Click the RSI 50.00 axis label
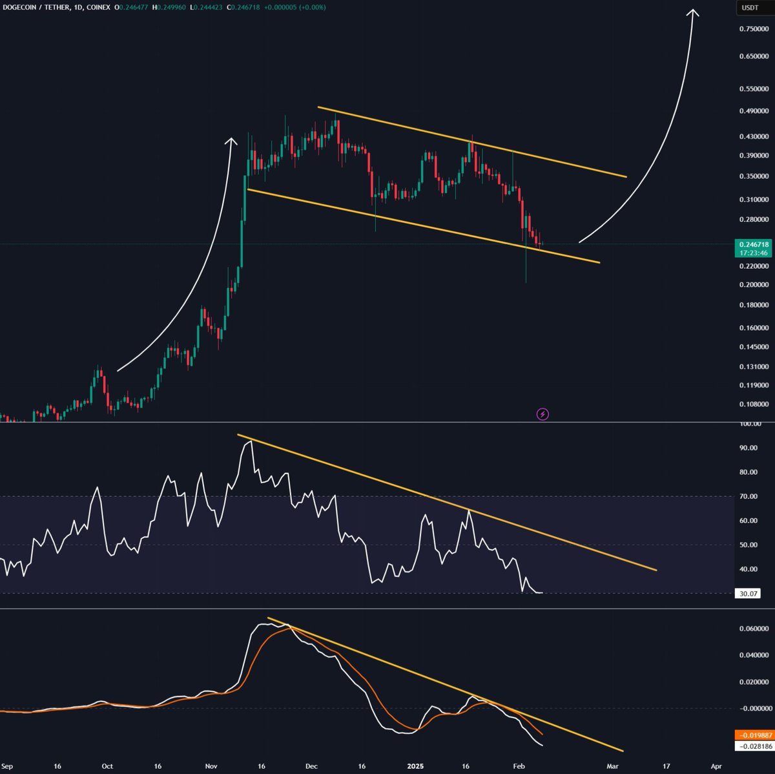 749,545
